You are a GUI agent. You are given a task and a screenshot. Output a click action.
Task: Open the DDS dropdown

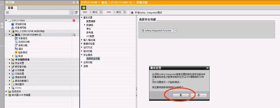(101, 12)
